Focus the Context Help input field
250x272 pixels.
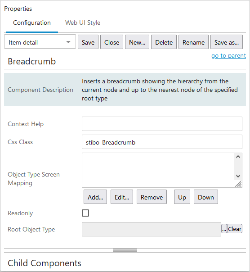click(162, 124)
